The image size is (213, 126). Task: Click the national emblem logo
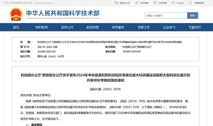coord(16,14)
